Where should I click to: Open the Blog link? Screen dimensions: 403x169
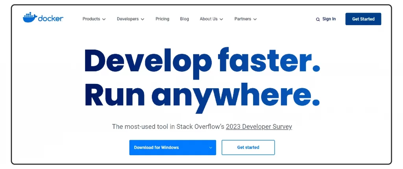click(184, 19)
